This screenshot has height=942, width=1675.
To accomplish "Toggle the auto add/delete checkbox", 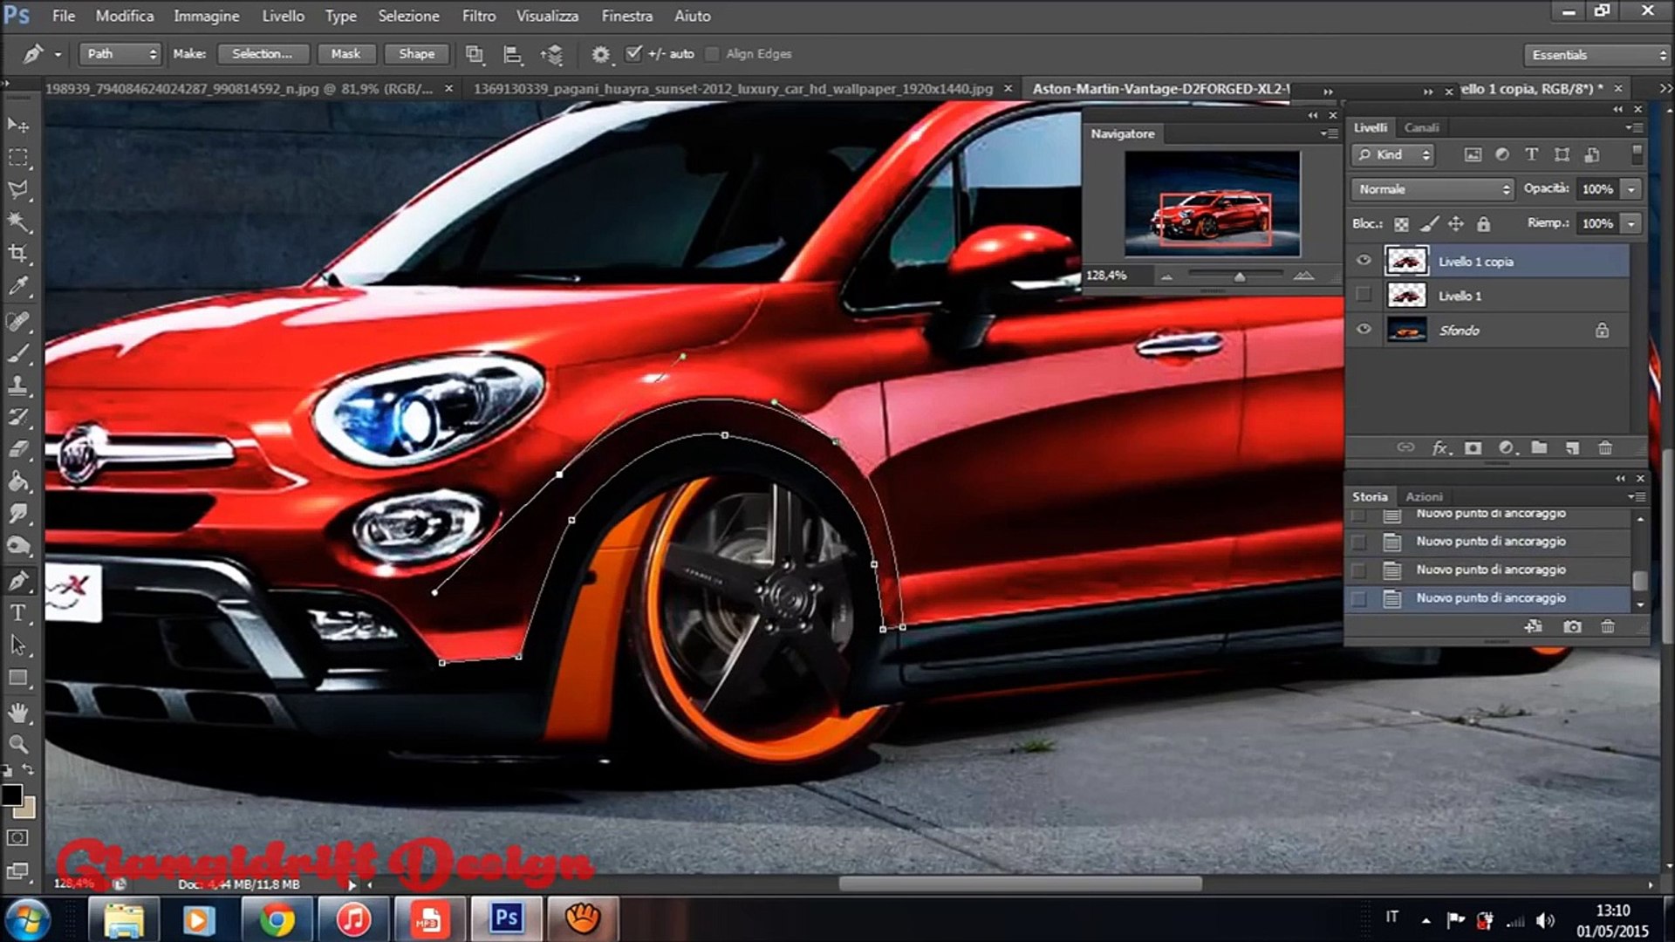I will (x=634, y=53).
